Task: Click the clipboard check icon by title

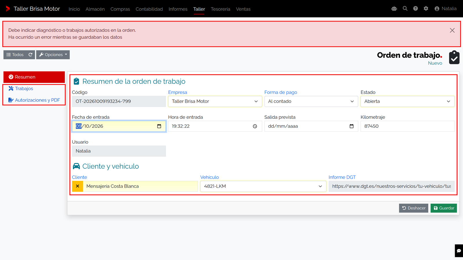Action: click(x=454, y=57)
